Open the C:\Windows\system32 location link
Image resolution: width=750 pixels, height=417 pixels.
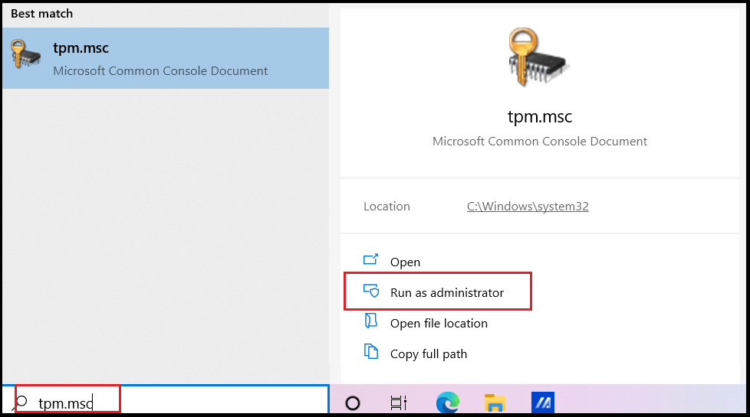(528, 206)
